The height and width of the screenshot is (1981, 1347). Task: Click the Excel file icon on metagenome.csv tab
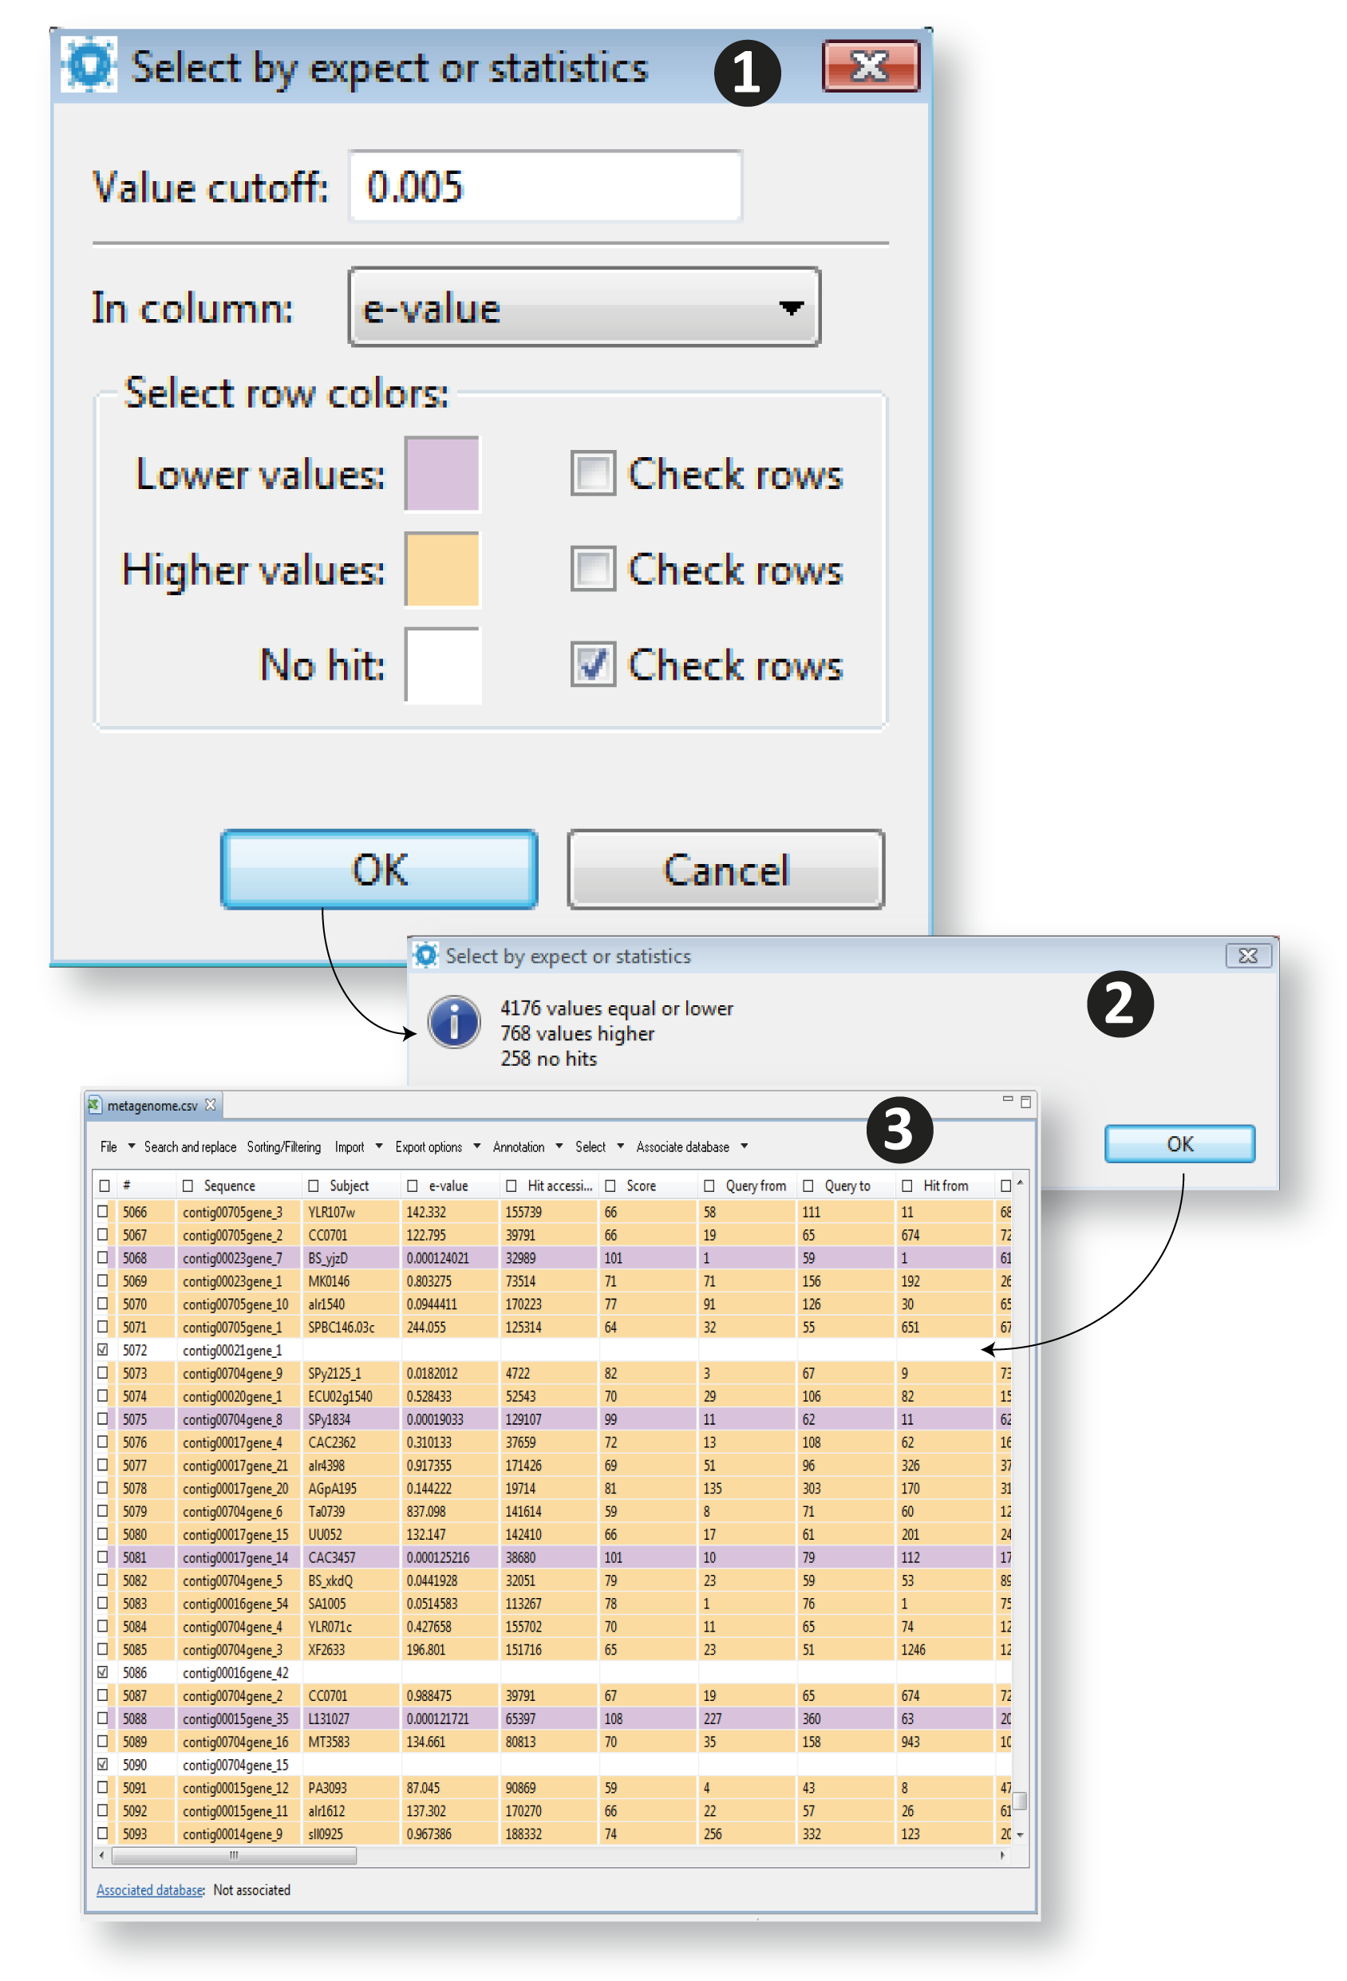coord(95,1105)
